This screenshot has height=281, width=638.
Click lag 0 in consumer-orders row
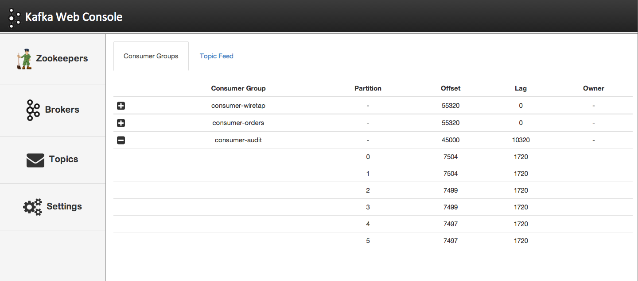tap(521, 123)
